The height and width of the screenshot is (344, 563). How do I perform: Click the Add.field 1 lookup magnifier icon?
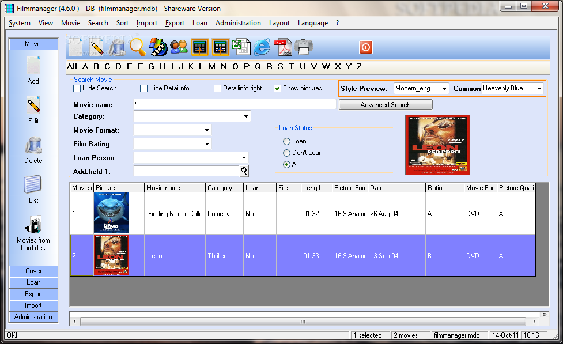[244, 171]
